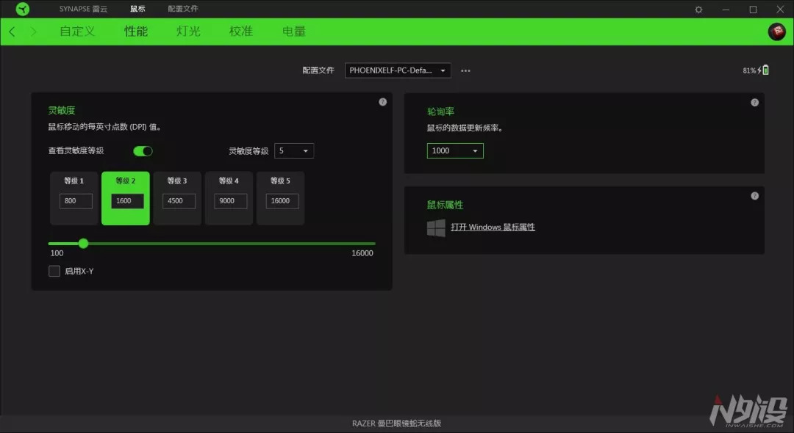Open the polling rate dropdown showing 1000
Screen dimensions: 794x433
pos(454,150)
